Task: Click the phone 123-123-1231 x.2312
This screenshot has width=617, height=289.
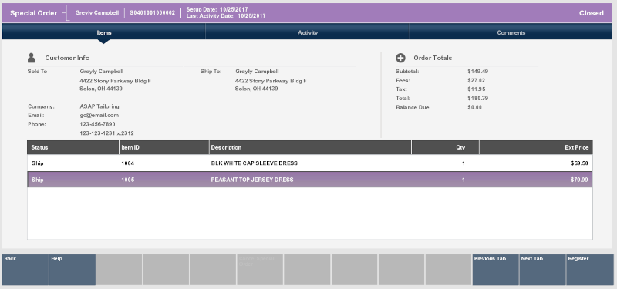Action: [106, 133]
